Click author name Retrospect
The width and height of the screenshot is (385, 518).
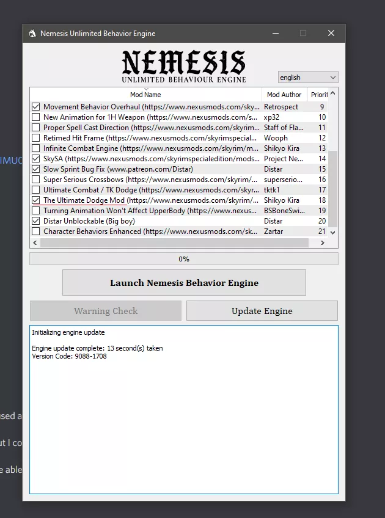click(x=281, y=107)
